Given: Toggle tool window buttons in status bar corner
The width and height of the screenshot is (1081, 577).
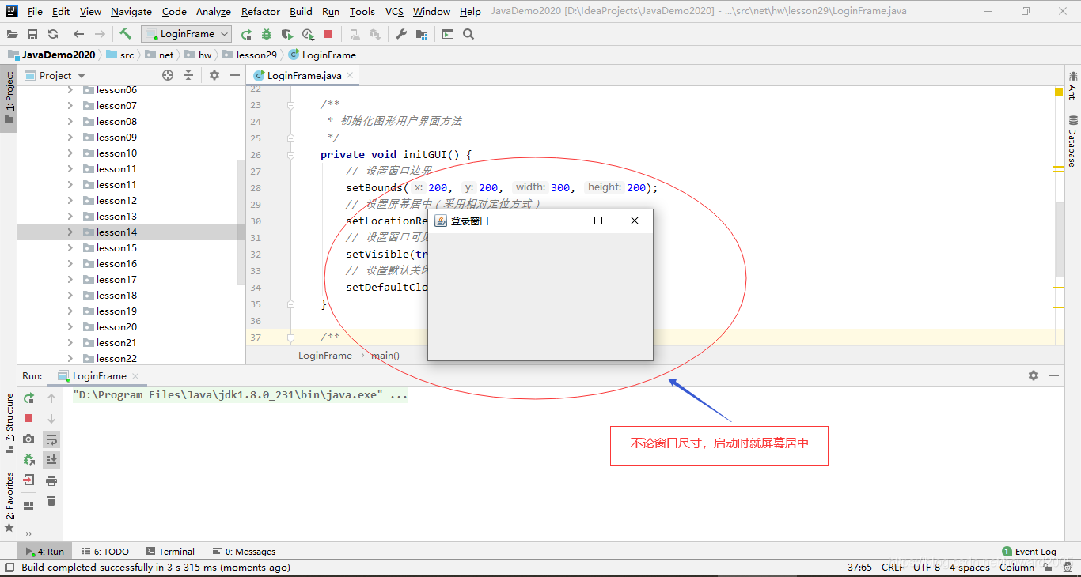Looking at the screenshot, I should pos(9,567).
